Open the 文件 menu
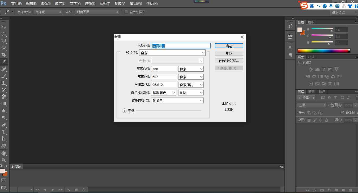The image size is (358, 193). (16, 3)
